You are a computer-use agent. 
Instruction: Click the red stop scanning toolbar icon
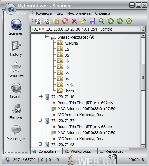pos(65,21)
